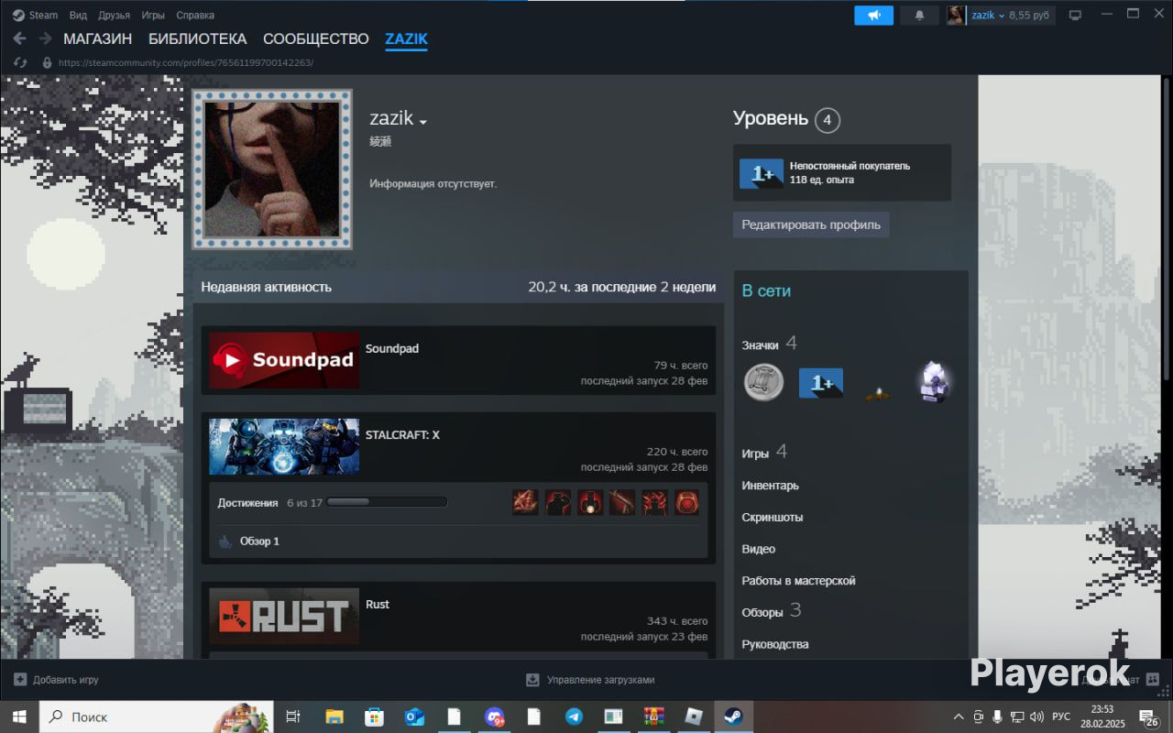Open the small campfire badge
This screenshot has width=1173, height=733.
tap(878, 394)
